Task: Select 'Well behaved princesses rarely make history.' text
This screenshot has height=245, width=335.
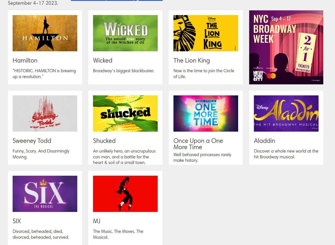Action: click(202, 157)
